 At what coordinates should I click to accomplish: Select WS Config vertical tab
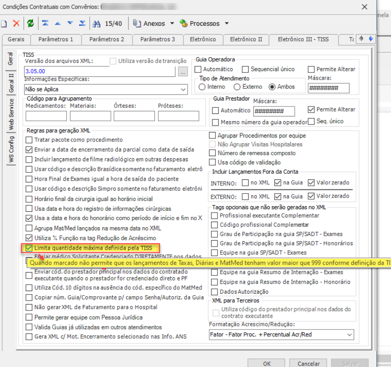(x=11, y=149)
